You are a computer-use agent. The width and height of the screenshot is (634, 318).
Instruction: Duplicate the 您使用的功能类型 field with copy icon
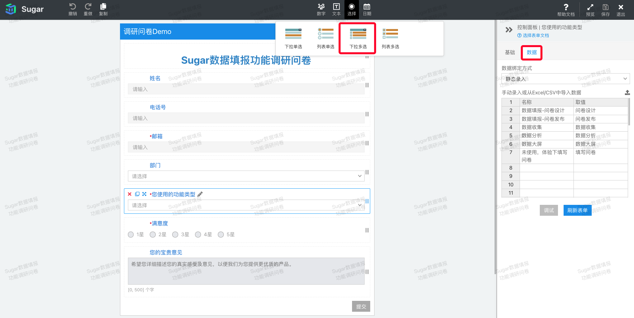pos(137,194)
